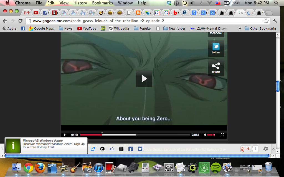Click the star favorites icon in bottom toolbar
Viewport: 284px width, 177px height.
click(140, 149)
